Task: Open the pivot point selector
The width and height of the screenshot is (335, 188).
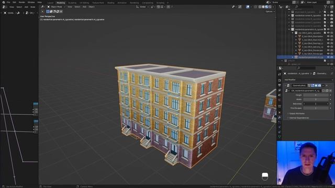Action: coord(152,7)
